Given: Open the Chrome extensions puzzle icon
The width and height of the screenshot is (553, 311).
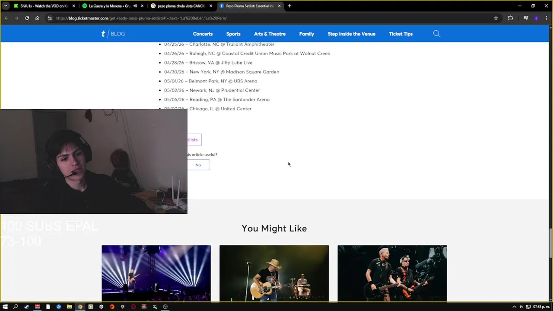Looking at the screenshot, I should click(511, 18).
